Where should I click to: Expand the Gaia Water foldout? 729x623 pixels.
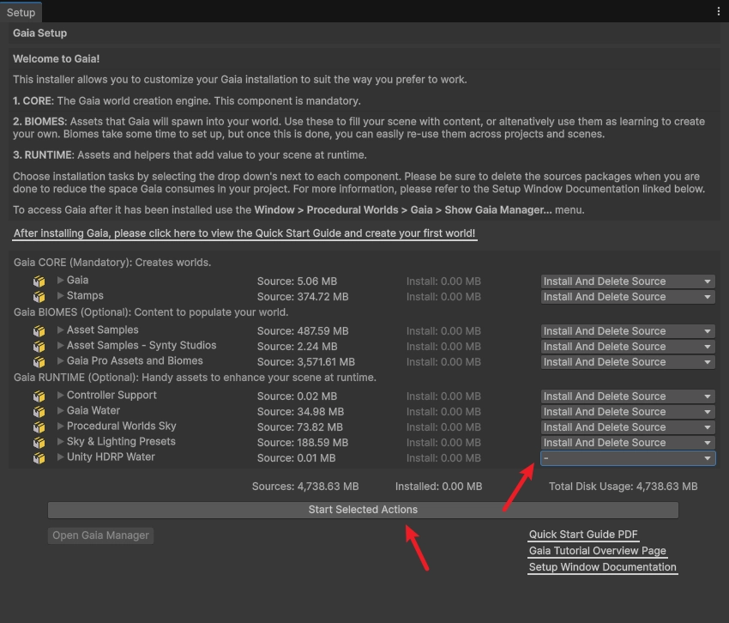[60, 410]
